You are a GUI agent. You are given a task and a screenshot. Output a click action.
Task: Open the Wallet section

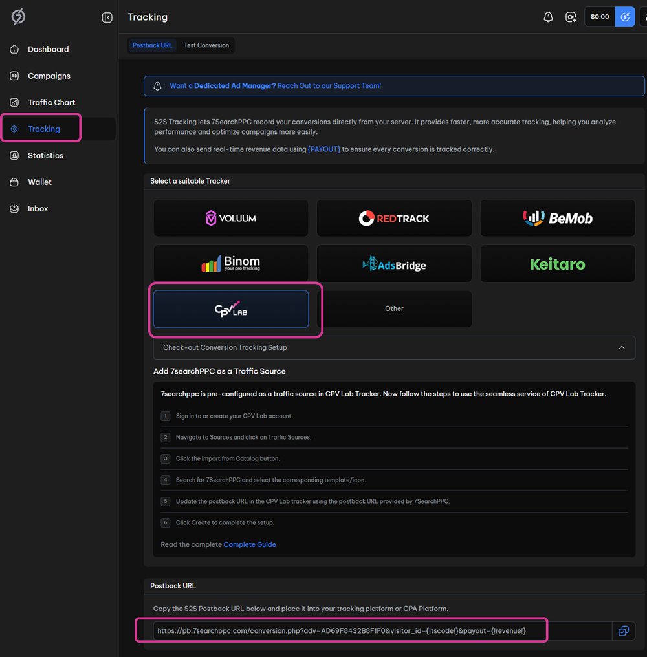40,182
